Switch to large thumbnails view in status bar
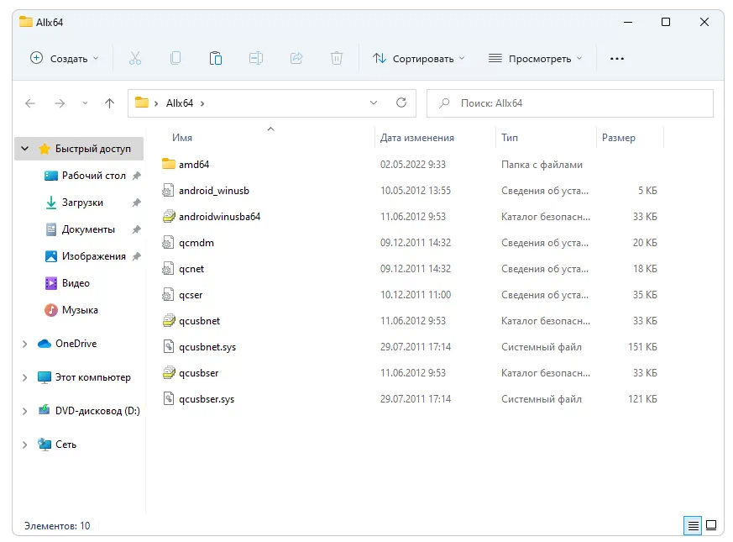The height and width of the screenshot is (542, 733). pos(711,526)
